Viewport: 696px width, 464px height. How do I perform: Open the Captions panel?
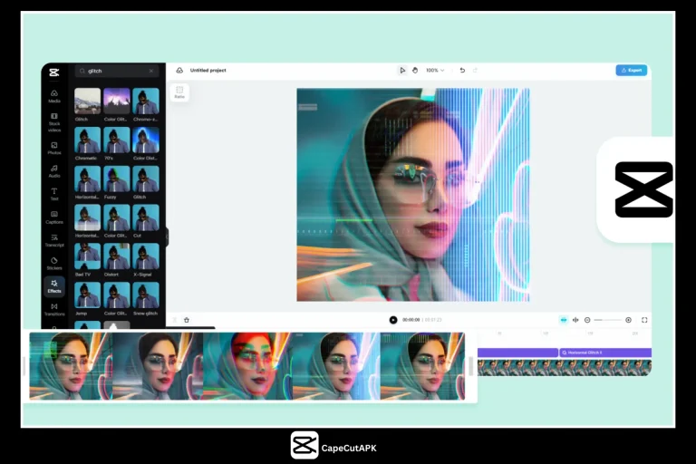tap(54, 217)
